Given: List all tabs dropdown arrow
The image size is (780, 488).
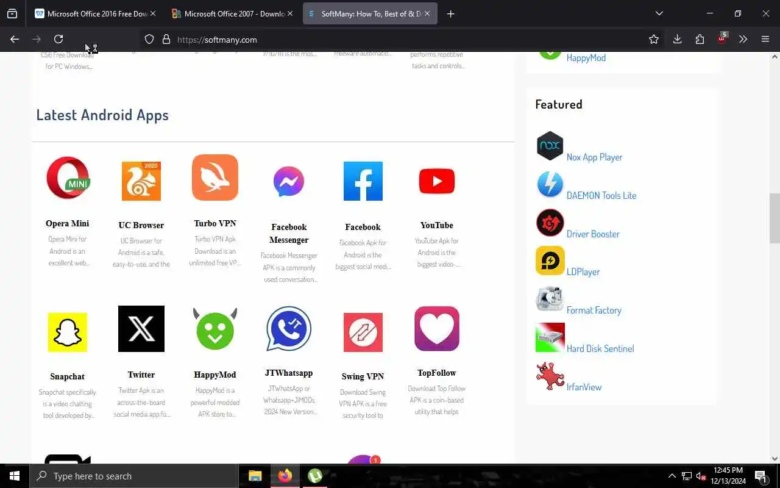Looking at the screenshot, I should point(659,13).
